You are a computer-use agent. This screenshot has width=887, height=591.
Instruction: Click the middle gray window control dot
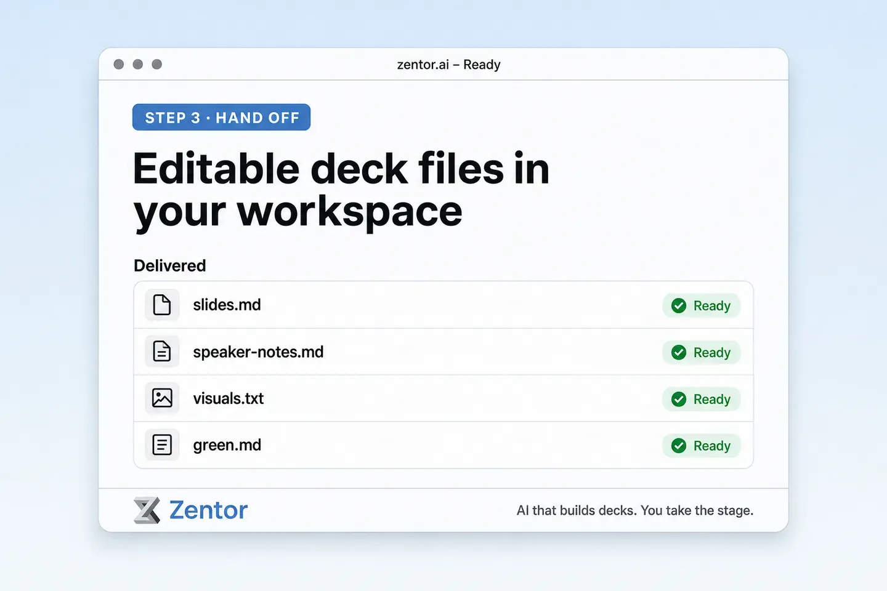[x=138, y=64]
